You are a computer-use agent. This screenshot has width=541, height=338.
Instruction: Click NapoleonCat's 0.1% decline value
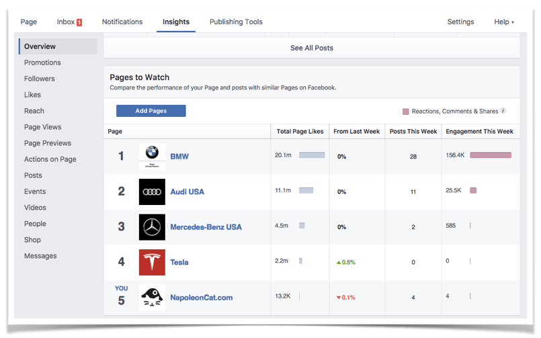pos(349,298)
